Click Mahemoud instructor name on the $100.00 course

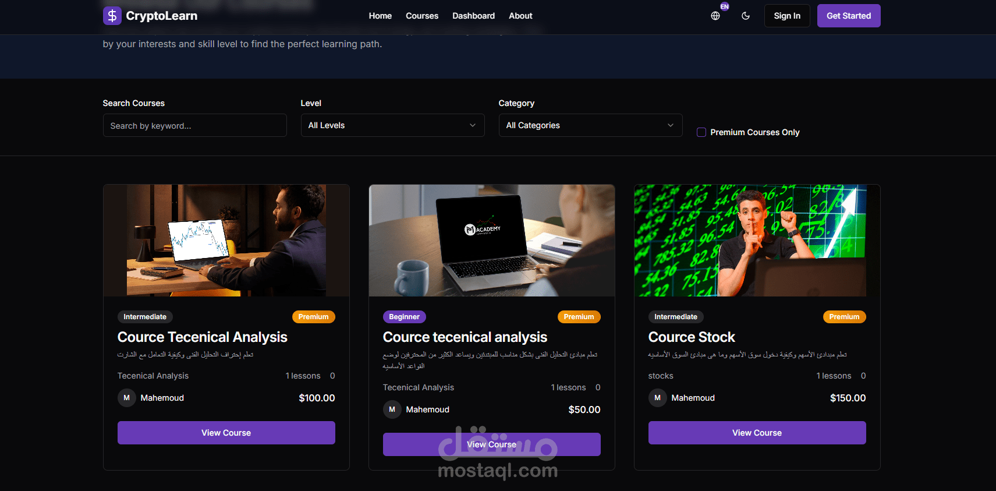(162, 398)
